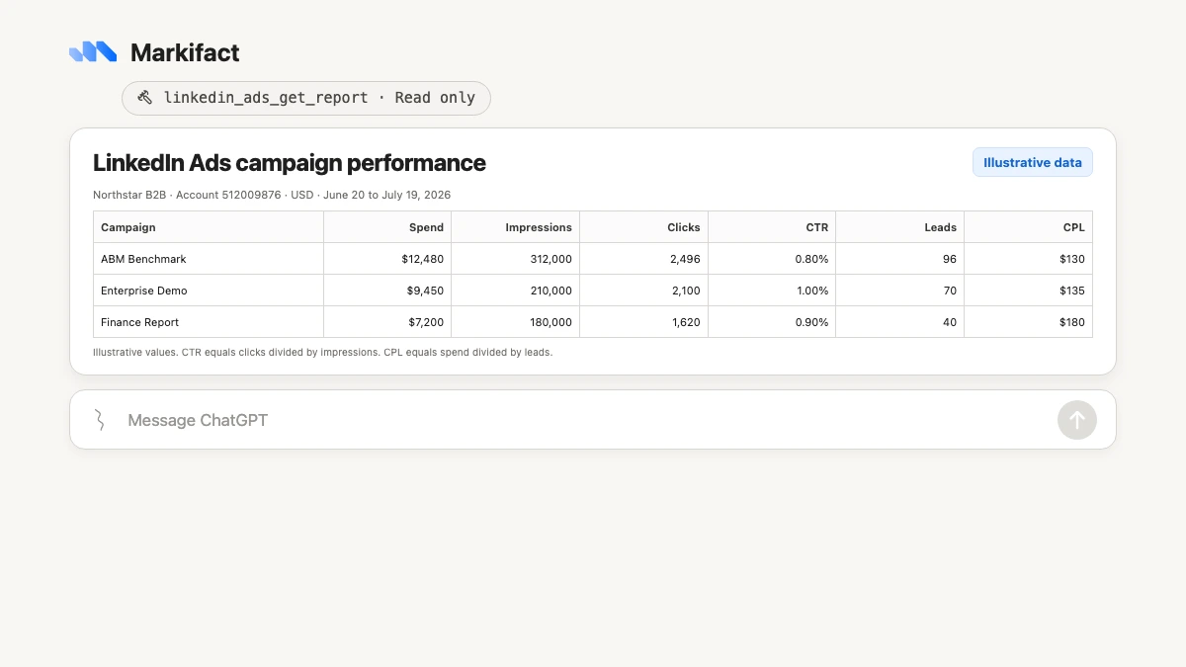Click the $7,200 spend value
1186x667 pixels.
[426, 322]
